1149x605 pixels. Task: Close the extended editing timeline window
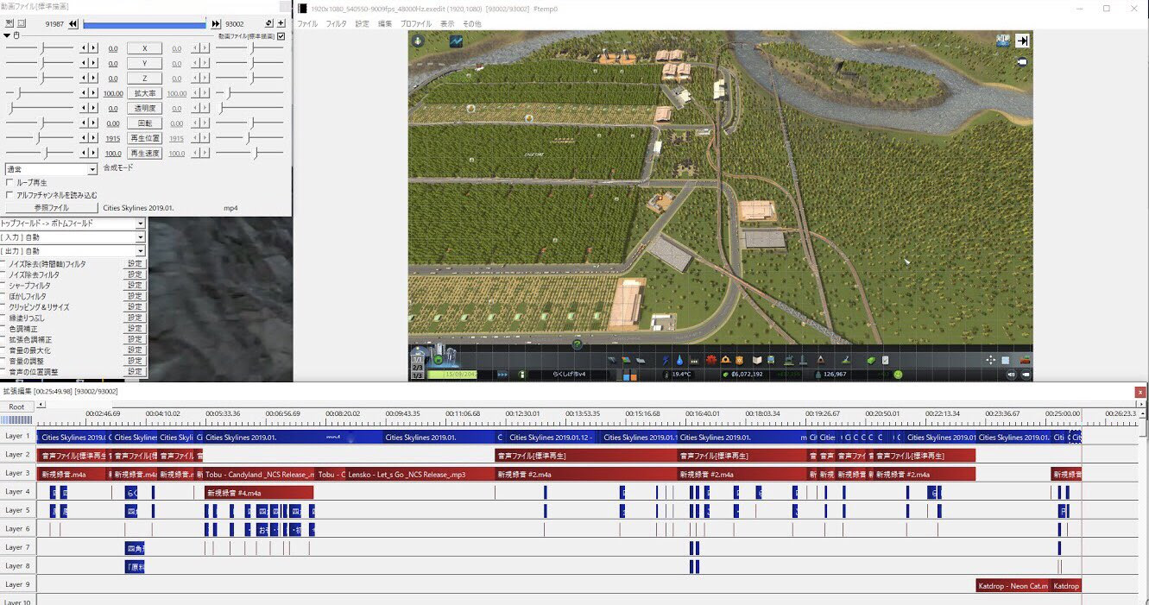(x=1140, y=392)
